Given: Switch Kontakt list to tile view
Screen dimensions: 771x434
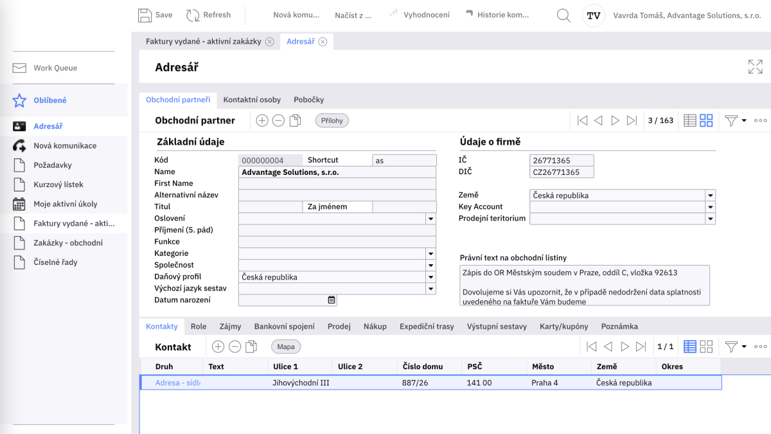Looking at the screenshot, I should click(x=706, y=347).
